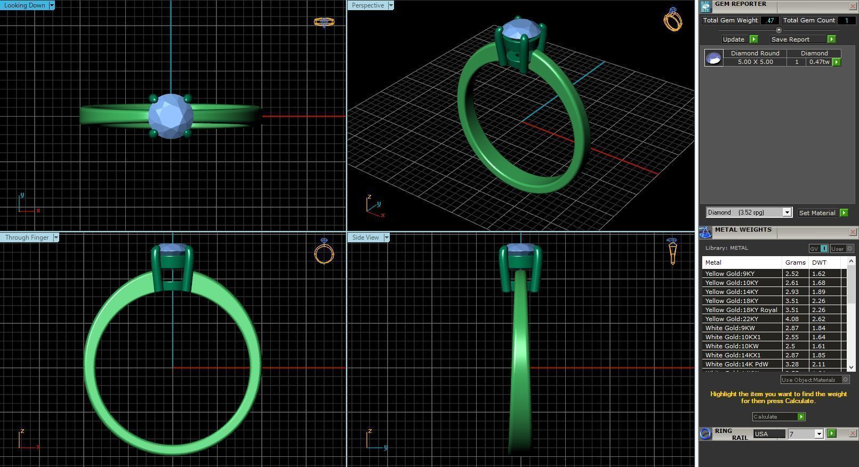Screen dimensions: 859x467
Task: Click the Diamond Round gem cell
Action: point(755,53)
